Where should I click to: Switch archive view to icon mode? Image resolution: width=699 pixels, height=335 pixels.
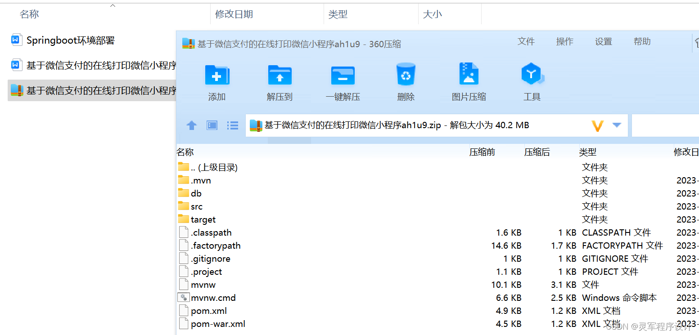click(212, 125)
